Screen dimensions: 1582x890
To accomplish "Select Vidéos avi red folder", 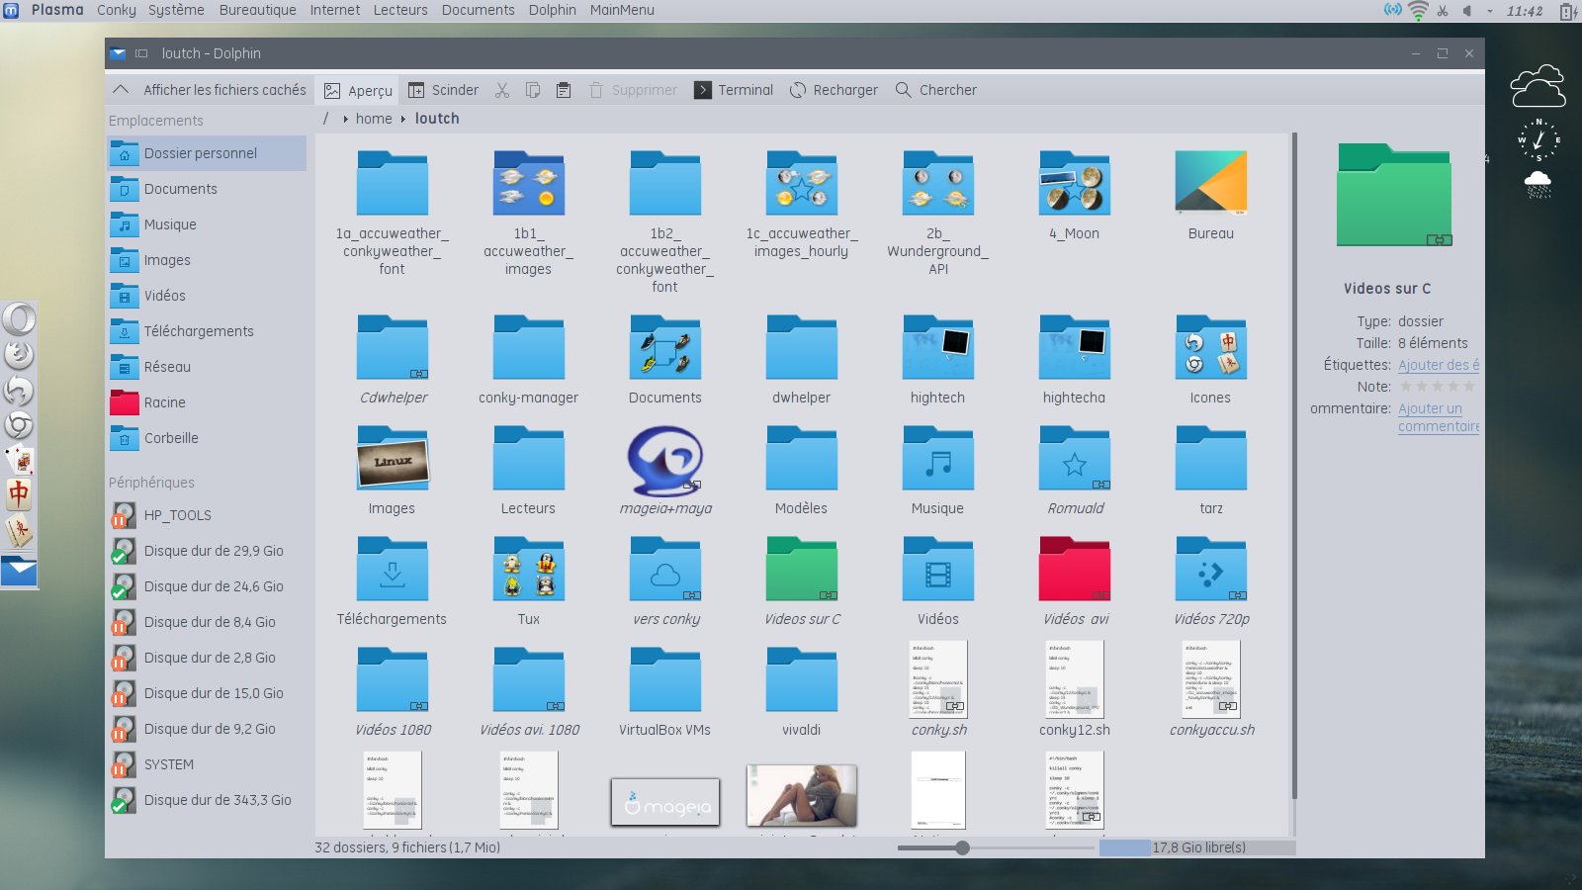I will (1075, 569).
